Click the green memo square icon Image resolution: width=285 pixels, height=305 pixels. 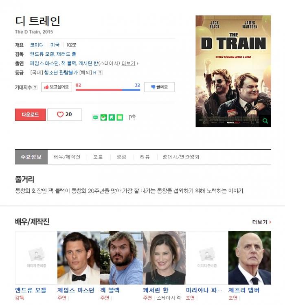click(x=120, y=117)
